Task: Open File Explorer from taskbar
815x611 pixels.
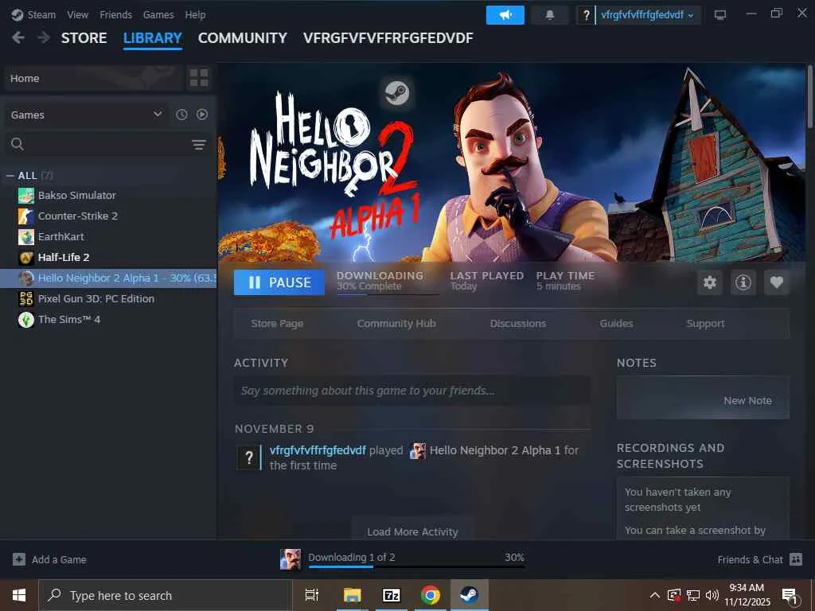Action: coord(353,595)
